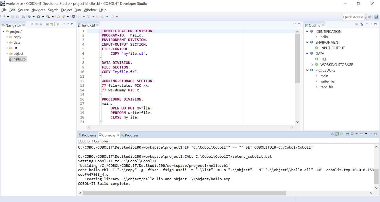Minimize the hello.cbl editor area
Screen dimensions: 380x202
click(x=295, y=24)
